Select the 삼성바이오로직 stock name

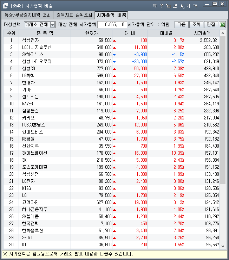tap(37, 62)
